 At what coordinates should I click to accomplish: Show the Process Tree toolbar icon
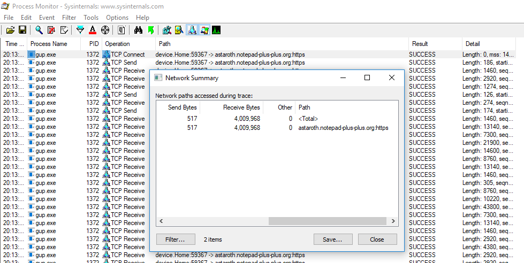pos(121,30)
